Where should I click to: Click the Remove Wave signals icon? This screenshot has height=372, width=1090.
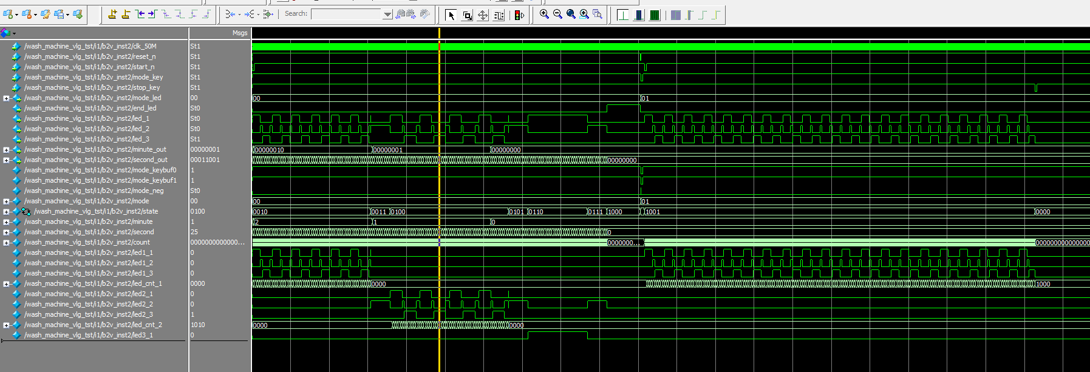pos(27,14)
